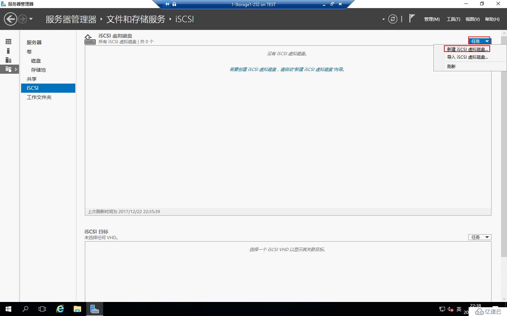Select File and Storage Services rail icon
Image resolution: width=507 pixels, height=316 pixels.
click(8, 69)
